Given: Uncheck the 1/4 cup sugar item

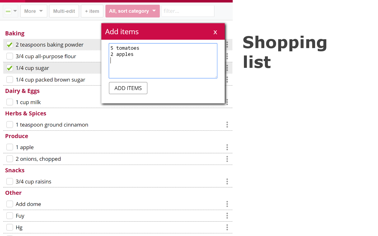Looking at the screenshot, I should click(10, 68).
